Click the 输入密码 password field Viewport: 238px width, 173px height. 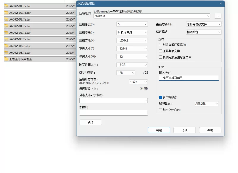(189, 78)
